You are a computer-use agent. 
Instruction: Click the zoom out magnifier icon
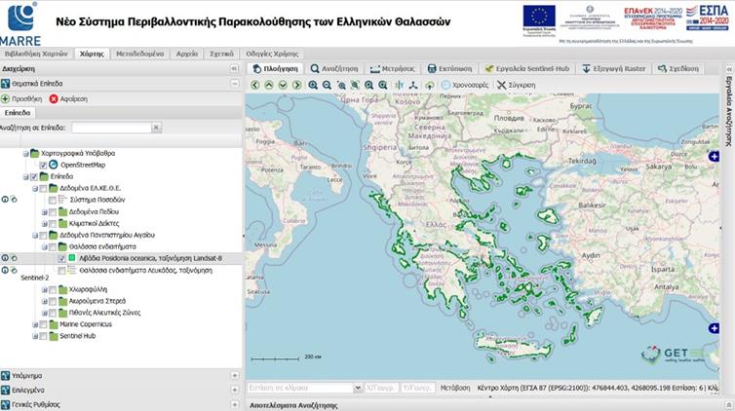[x=327, y=85]
